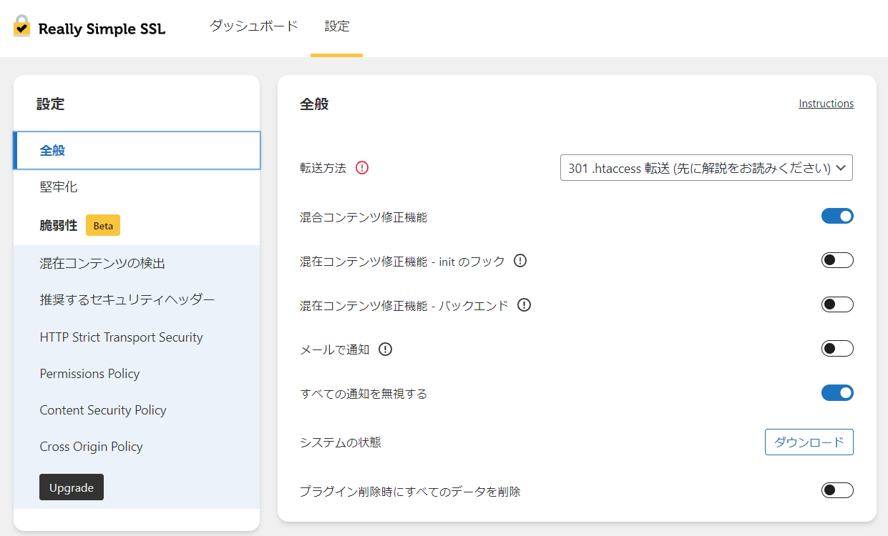The width and height of the screenshot is (888, 536).
Task: Select the 設定 tab in header
Action: coord(336,26)
